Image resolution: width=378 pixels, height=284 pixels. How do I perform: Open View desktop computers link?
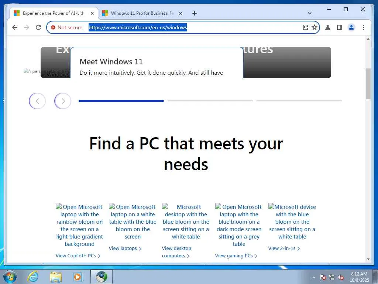point(176,252)
